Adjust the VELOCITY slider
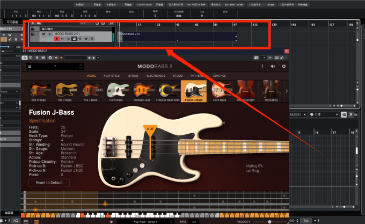Image resolution: width=365 pixels, height=224 pixels. pyautogui.click(x=269, y=222)
